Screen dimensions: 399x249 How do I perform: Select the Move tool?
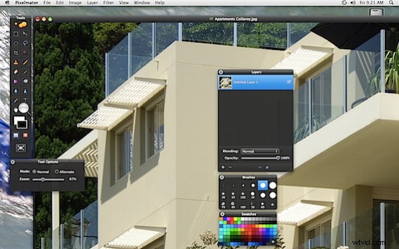click(x=25, y=34)
